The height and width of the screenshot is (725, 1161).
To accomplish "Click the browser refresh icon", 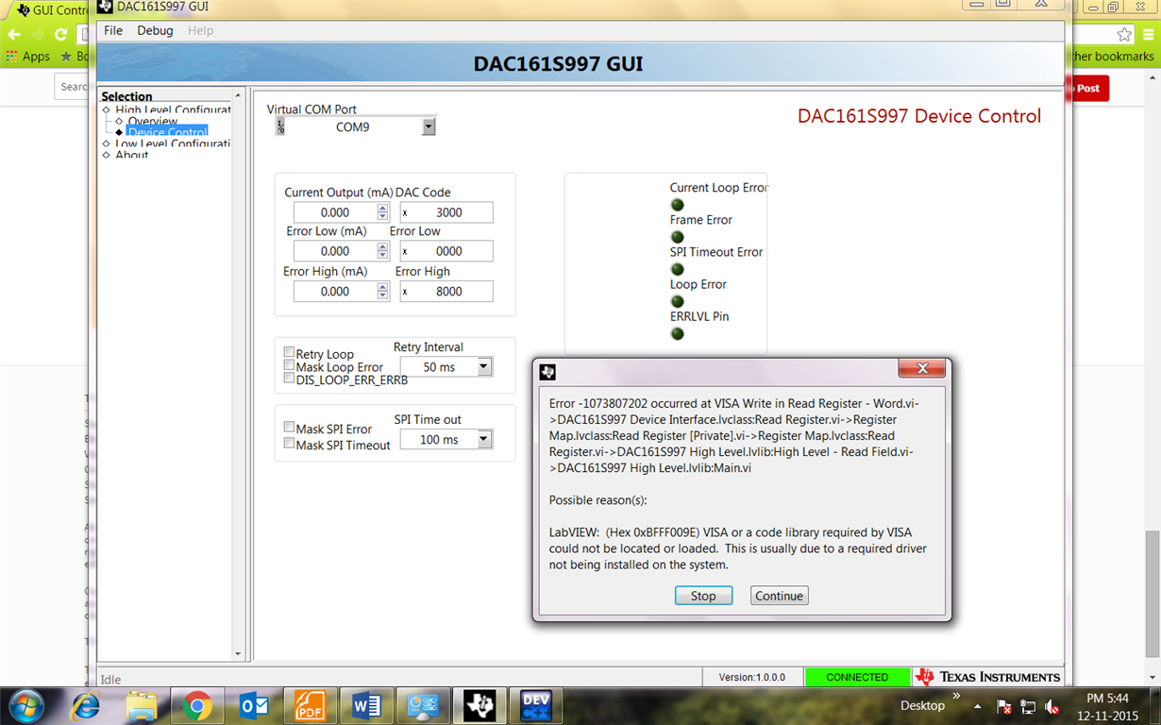I will 61,34.
